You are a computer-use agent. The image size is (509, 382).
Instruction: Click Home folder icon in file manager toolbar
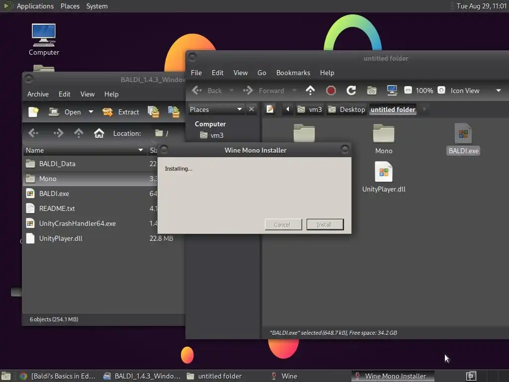(372, 91)
